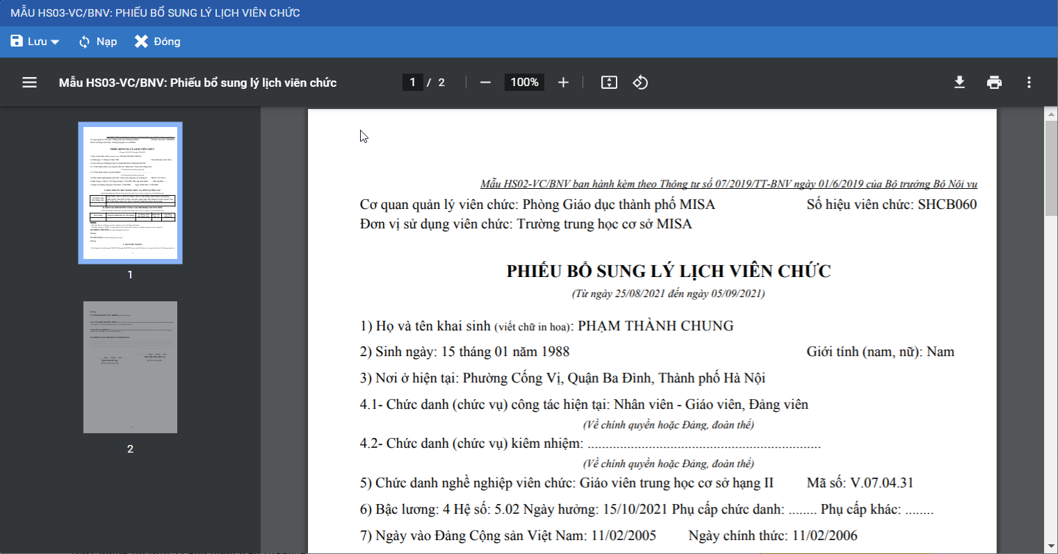Click the Đóng close button
This screenshot has width=1058, height=554.
[x=158, y=42]
